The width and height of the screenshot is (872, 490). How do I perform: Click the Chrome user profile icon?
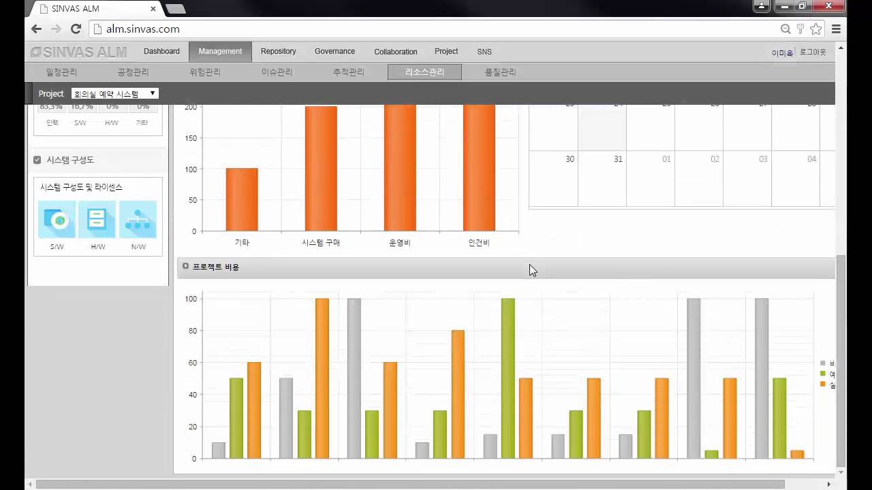pyautogui.click(x=762, y=5)
